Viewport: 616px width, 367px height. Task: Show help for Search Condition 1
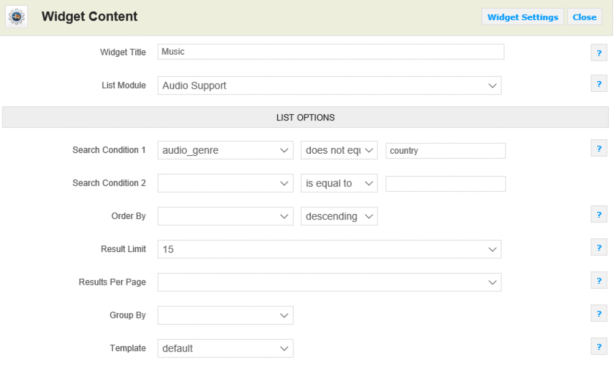coord(599,148)
